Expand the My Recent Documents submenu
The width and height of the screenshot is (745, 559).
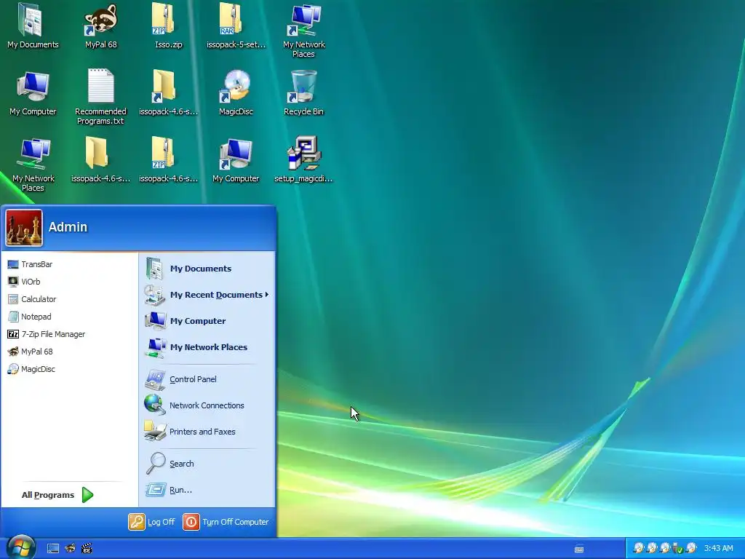pyautogui.click(x=207, y=295)
